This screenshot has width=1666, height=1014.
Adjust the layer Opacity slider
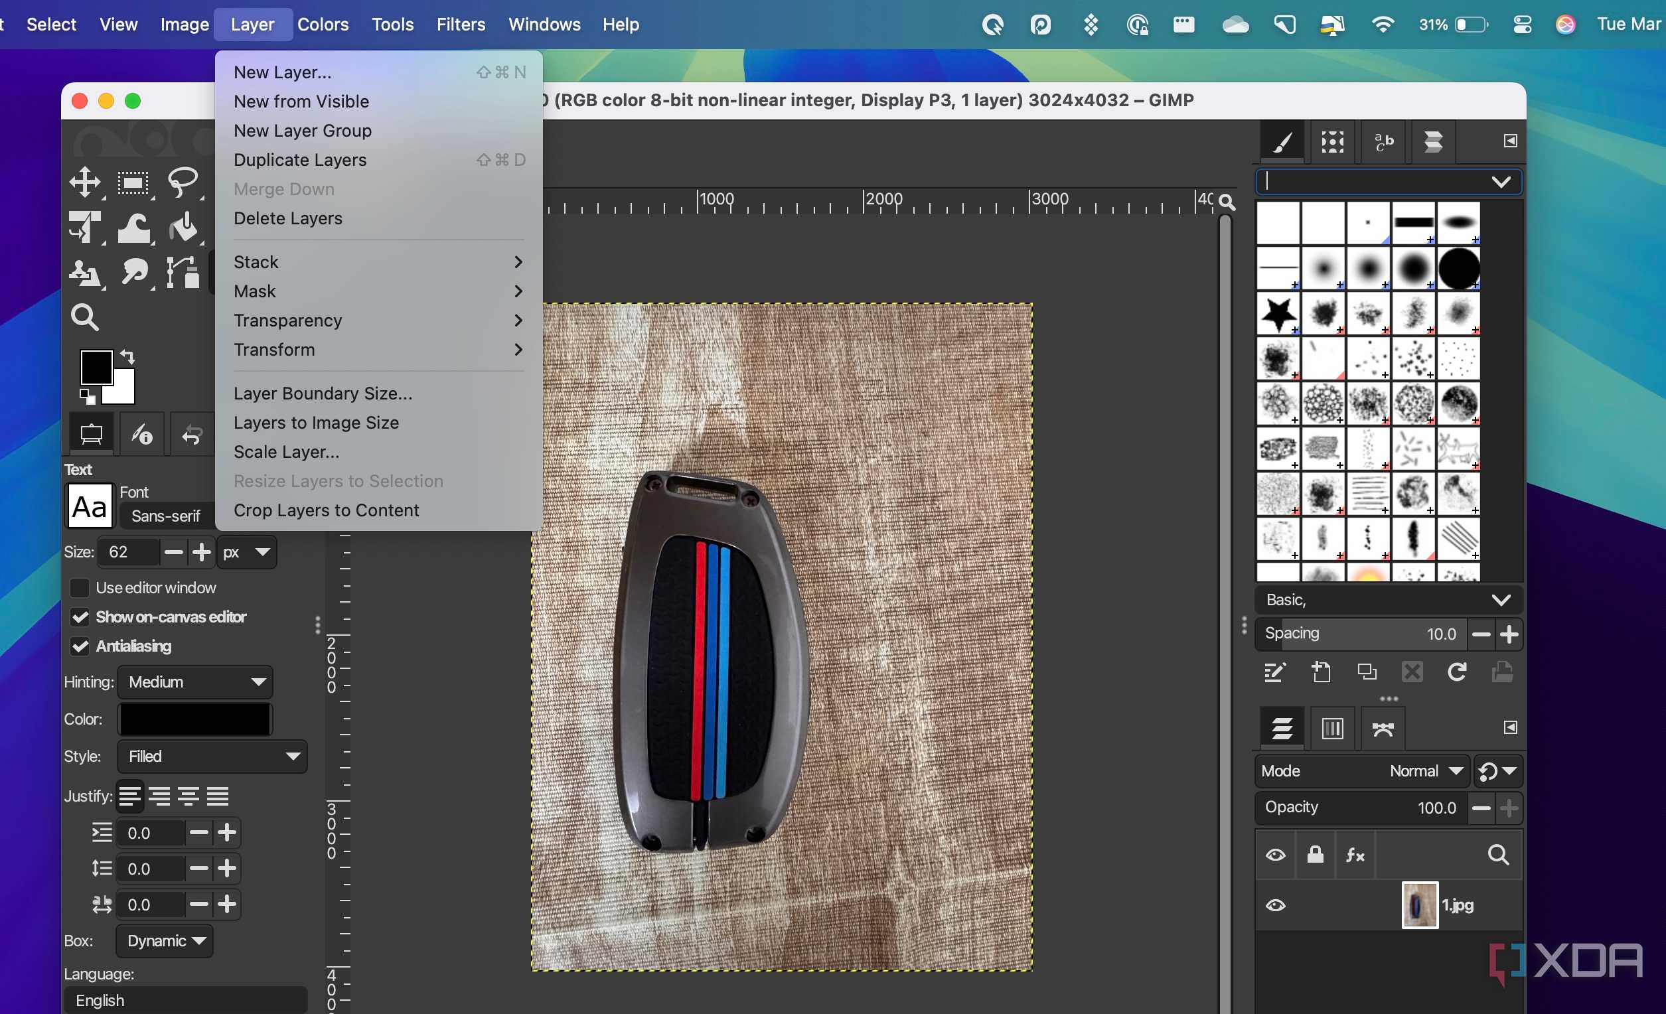click(1361, 808)
